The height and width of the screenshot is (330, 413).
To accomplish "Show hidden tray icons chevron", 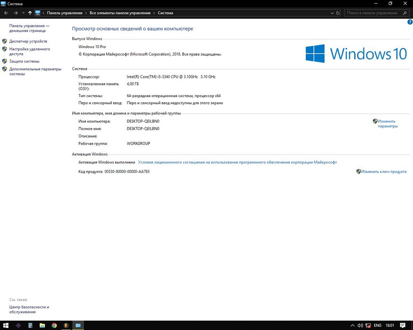I will (353, 326).
